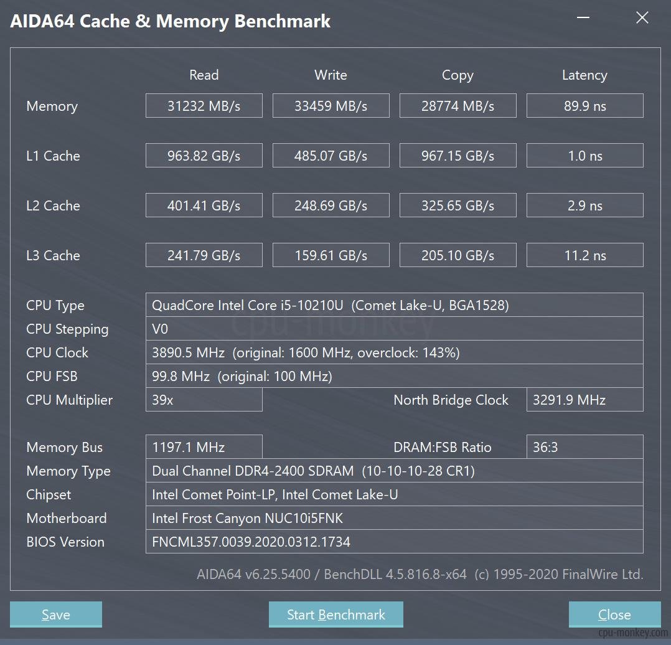Select Memory Read value 31232 MB/s

coord(204,106)
